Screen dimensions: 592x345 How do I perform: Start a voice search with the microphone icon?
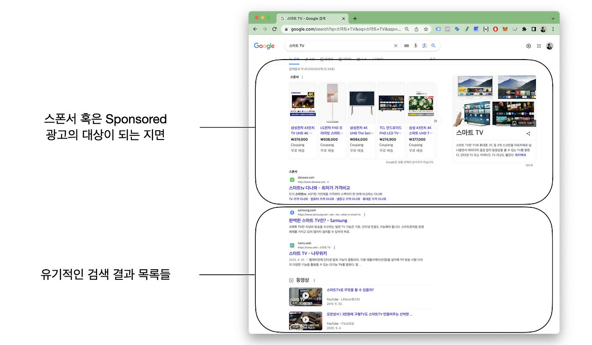coord(415,46)
